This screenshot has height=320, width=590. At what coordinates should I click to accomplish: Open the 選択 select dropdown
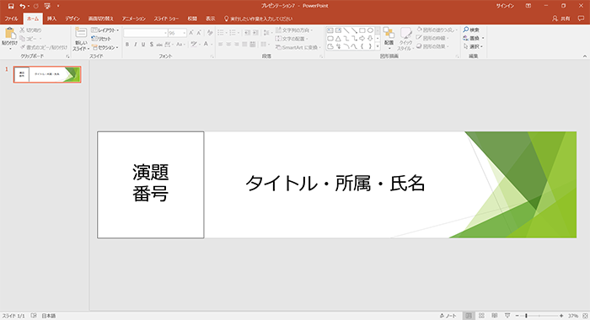pos(473,46)
